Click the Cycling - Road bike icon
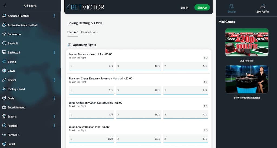 pyautogui.click(x=4, y=89)
